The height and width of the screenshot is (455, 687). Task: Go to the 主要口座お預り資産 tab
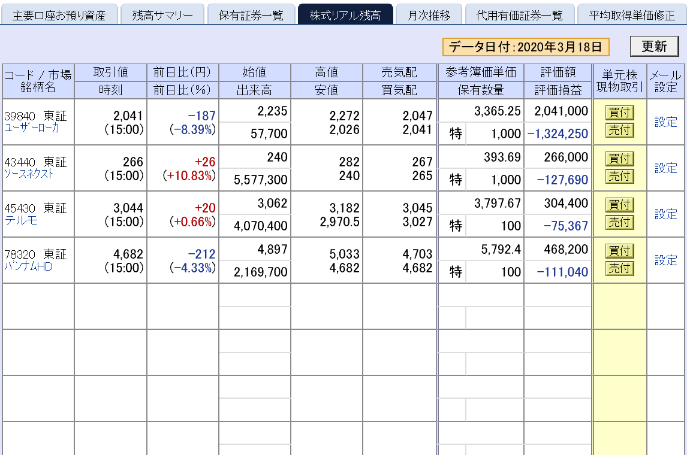point(60,13)
